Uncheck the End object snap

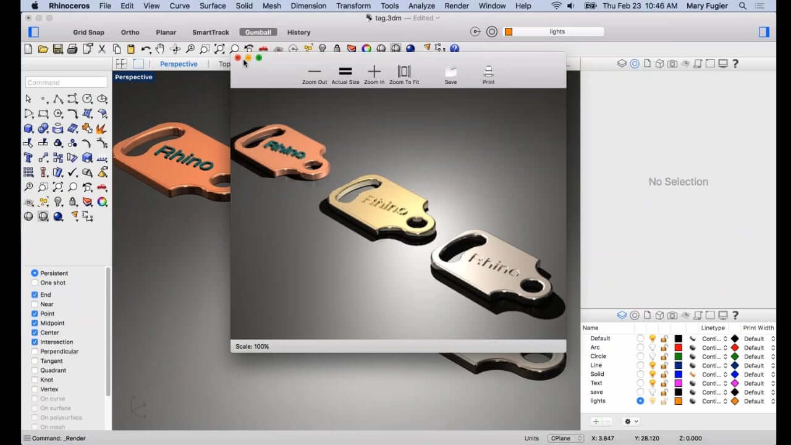coord(35,295)
